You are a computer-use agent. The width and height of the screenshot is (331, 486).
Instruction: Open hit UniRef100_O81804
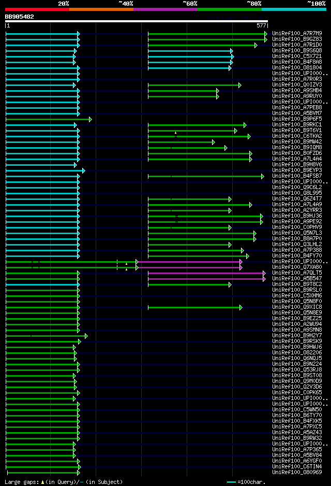(297, 67)
